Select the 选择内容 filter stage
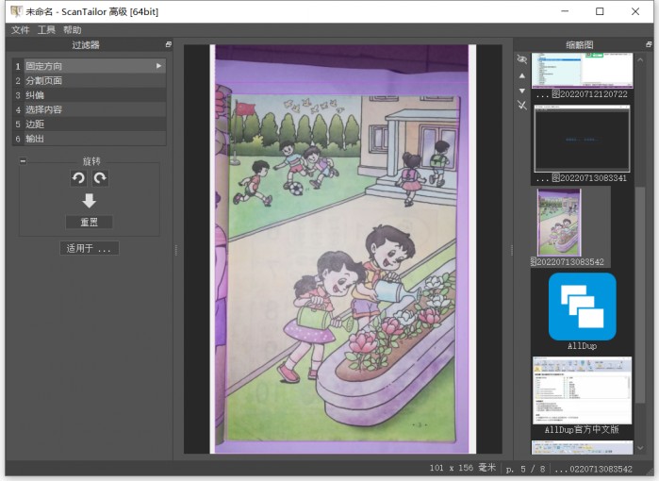 [x=43, y=109]
